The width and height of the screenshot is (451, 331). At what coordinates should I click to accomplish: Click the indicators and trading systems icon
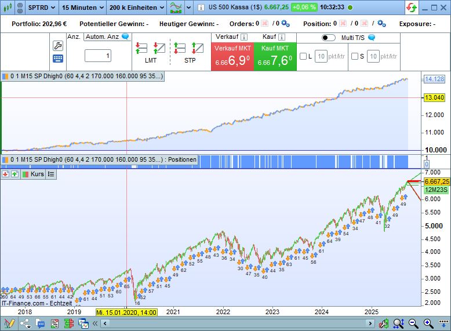(176, 8)
